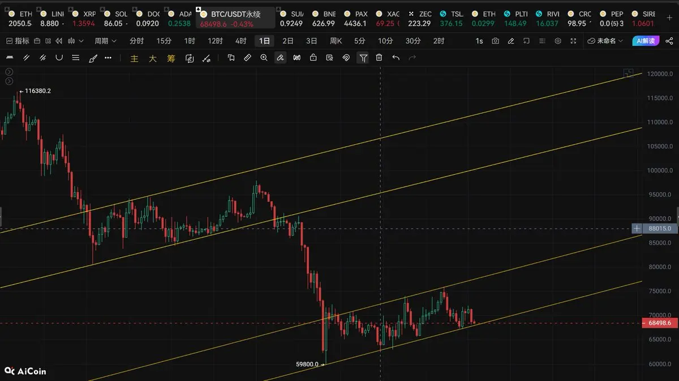The image size is (679, 381).
Task: Open the TSL 376.15 symbol tab
Action: click(x=451, y=19)
